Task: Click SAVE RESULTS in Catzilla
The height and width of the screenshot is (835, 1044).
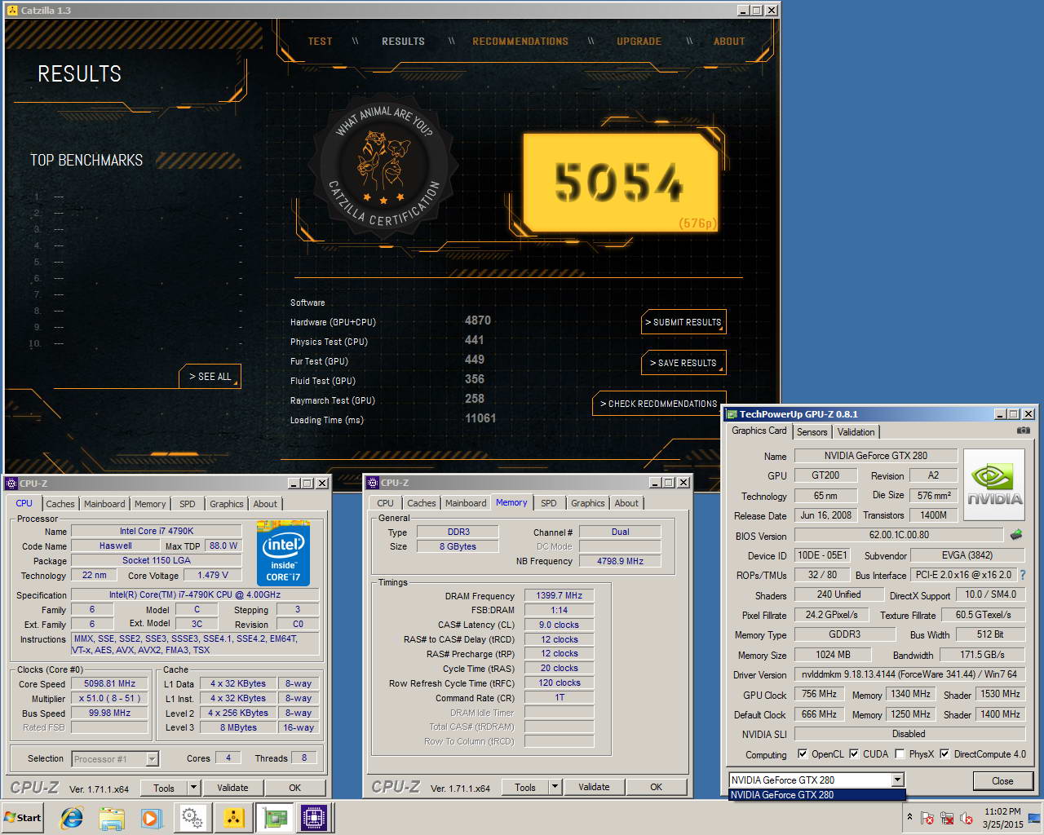Action: (683, 363)
